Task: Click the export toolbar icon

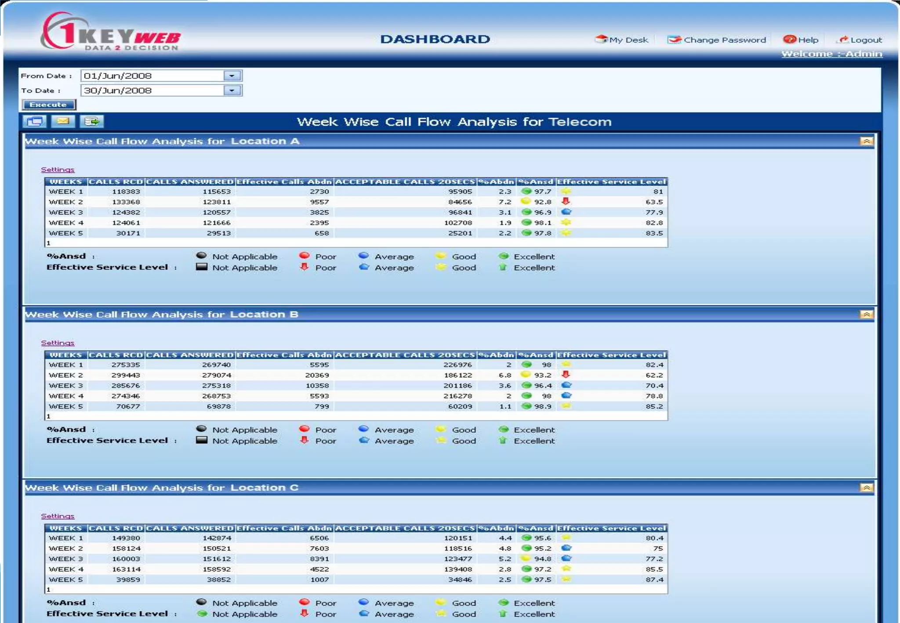Action: click(92, 121)
